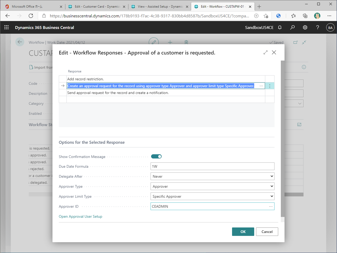Click the Approver ID assist-edit ellipsis

271,206
